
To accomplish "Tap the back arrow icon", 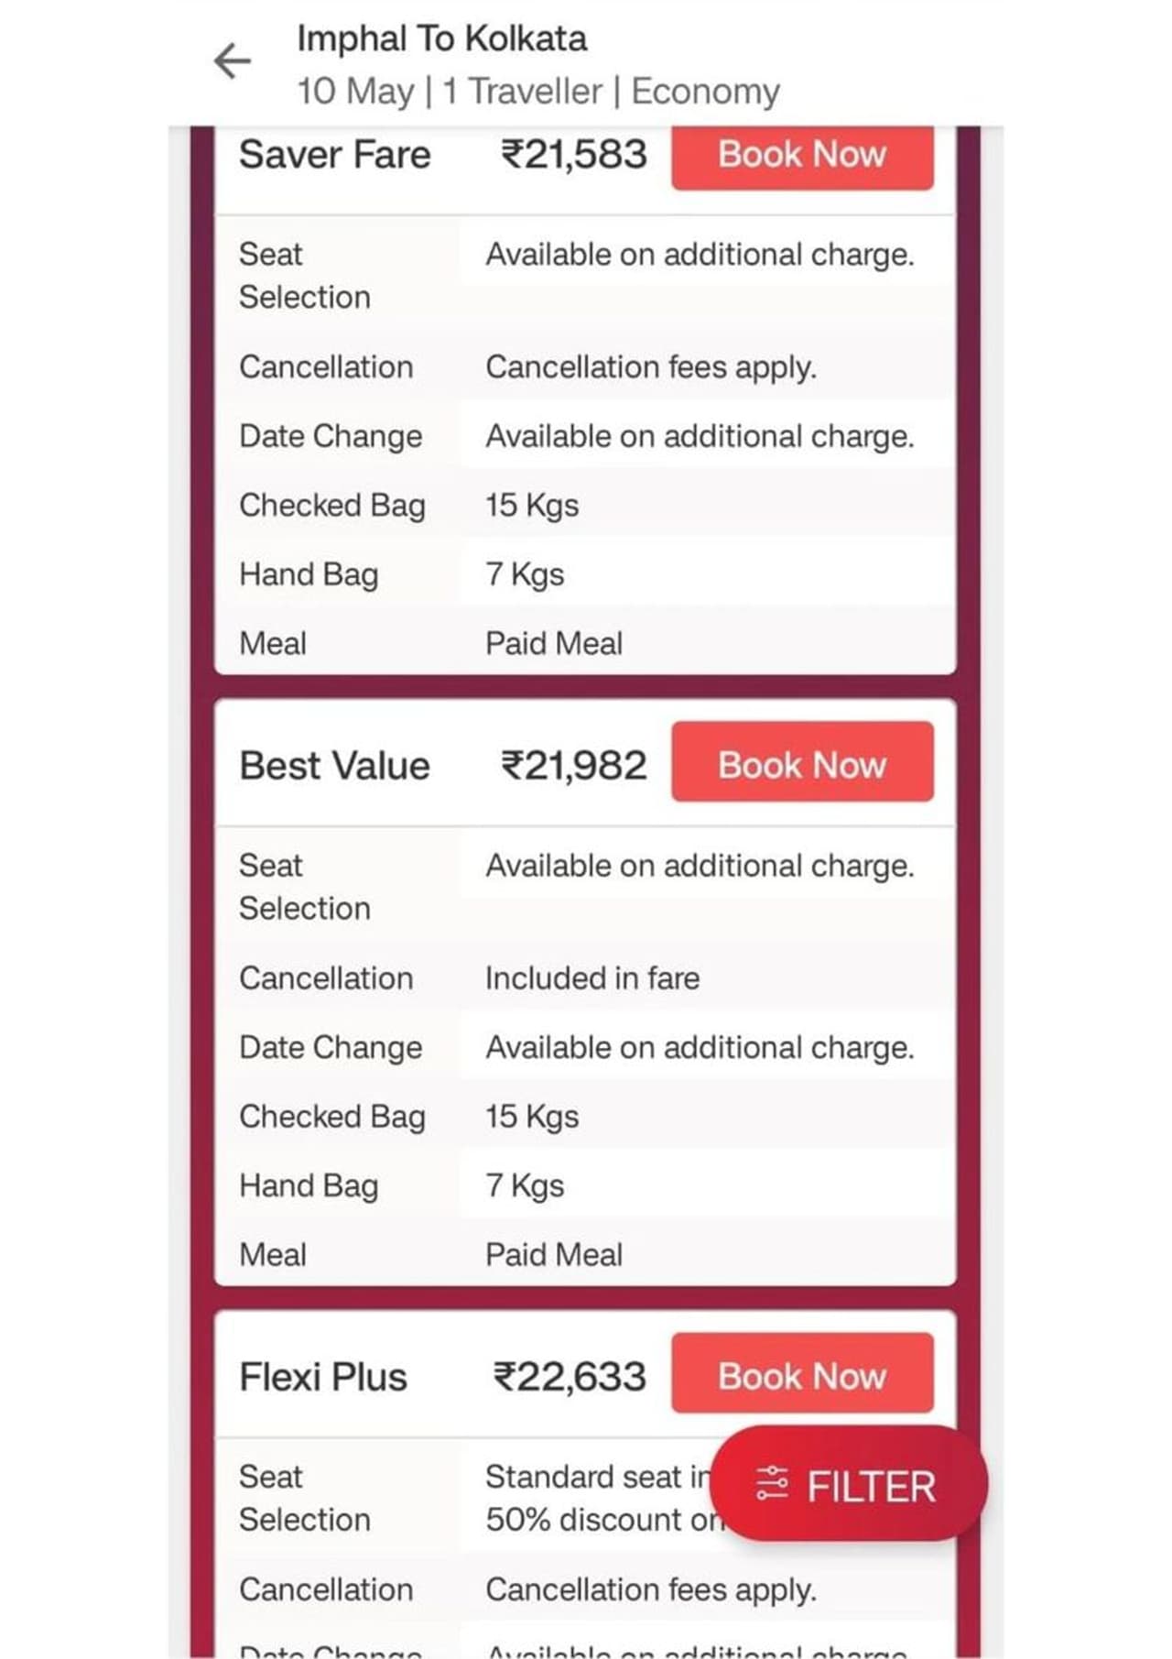I will (233, 62).
